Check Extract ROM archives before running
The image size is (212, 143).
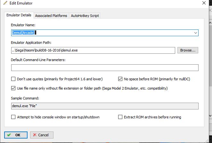coord(120,117)
